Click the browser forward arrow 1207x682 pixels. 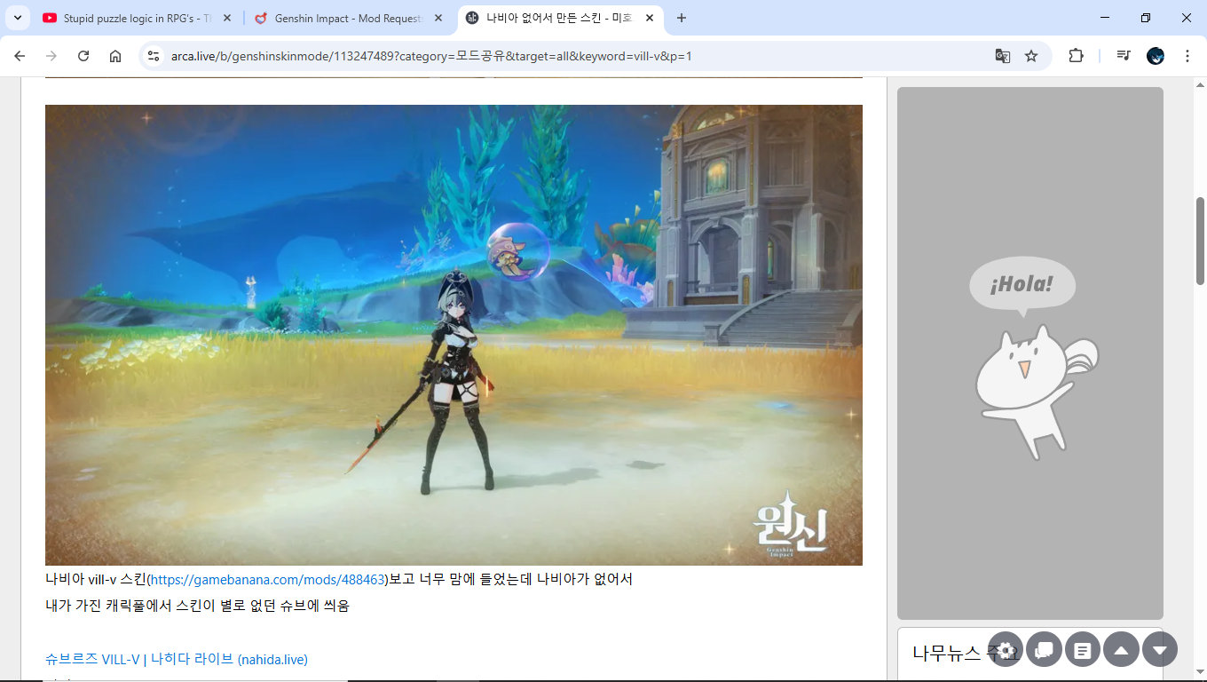[51, 56]
